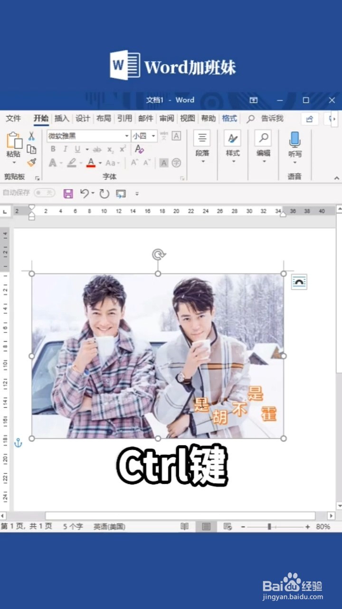Click the touch/mouse mode icon
This screenshot has width=342, height=609.
[121, 193]
